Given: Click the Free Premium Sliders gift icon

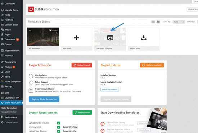Looking at the screenshot, I should point(31,90).
